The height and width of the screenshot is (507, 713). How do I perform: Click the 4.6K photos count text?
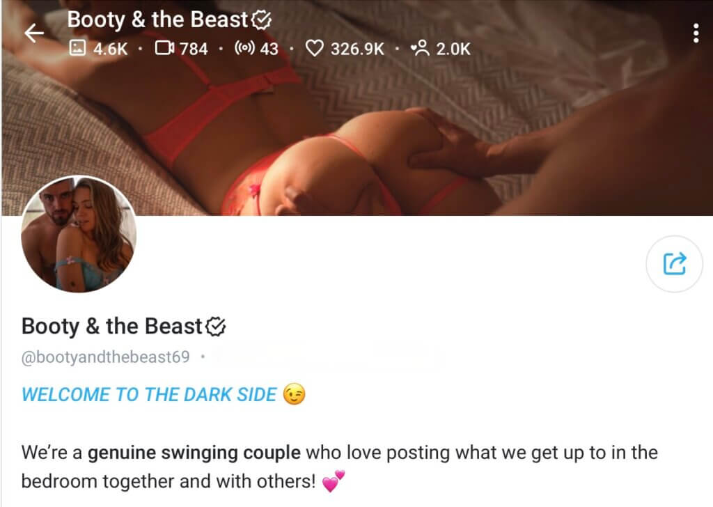[x=111, y=49]
